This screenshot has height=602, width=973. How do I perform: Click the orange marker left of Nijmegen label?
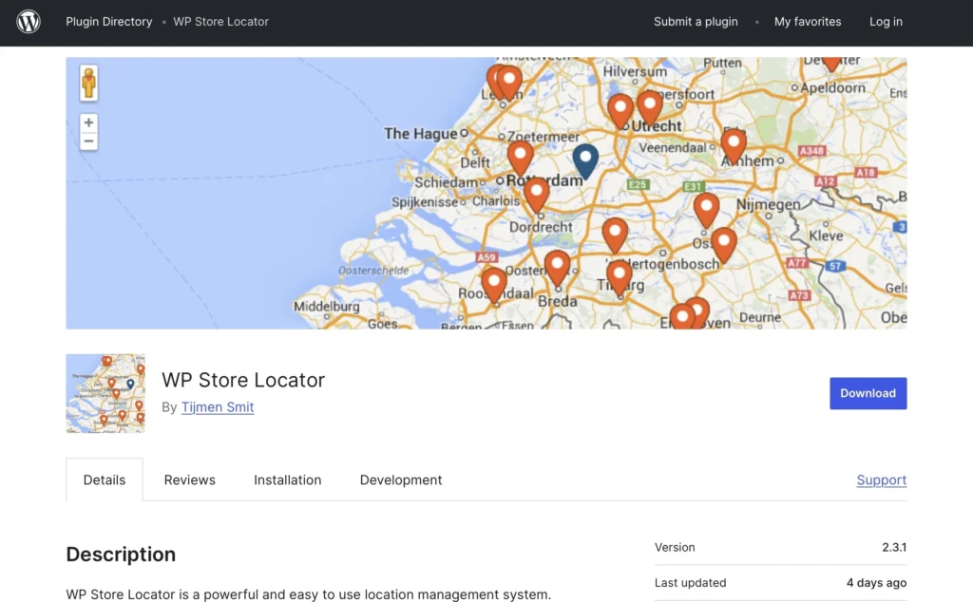click(706, 210)
